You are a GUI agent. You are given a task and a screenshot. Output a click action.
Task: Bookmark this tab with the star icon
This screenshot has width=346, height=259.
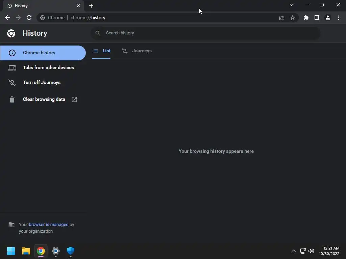point(293,18)
